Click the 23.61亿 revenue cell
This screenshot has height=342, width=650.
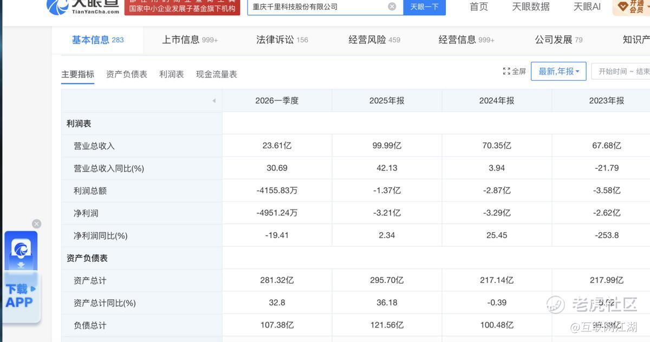coord(277,146)
